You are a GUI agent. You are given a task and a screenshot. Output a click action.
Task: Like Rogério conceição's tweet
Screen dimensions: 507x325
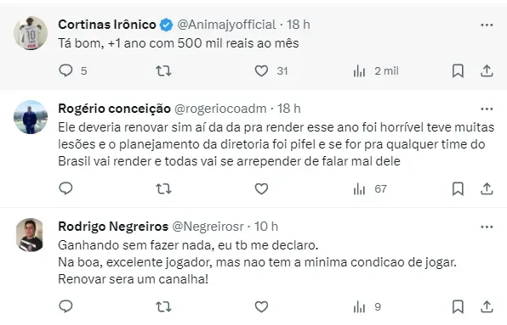click(x=261, y=188)
